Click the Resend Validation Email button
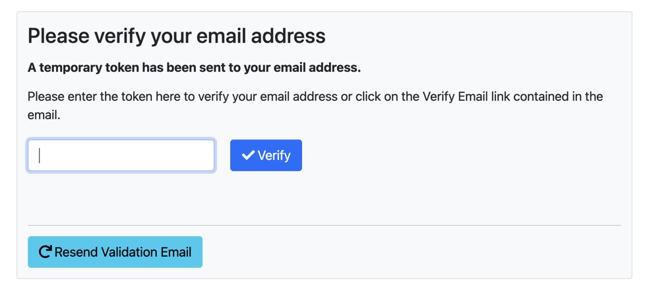Screen dimensions: 649x287 (115, 252)
